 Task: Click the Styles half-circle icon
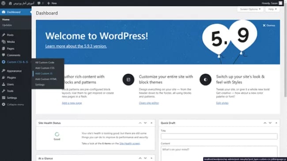(205, 80)
